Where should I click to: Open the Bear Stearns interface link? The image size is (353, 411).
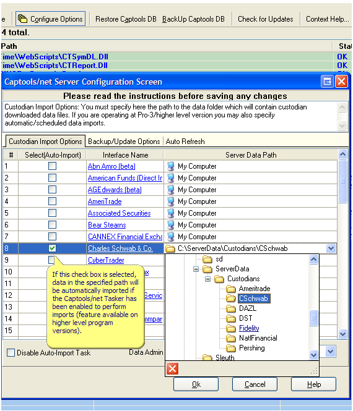coord(107,225)
